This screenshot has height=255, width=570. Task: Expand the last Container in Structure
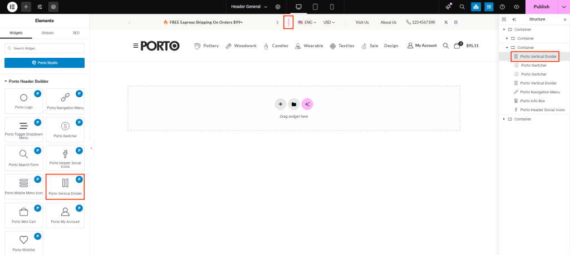click(504, 119)
